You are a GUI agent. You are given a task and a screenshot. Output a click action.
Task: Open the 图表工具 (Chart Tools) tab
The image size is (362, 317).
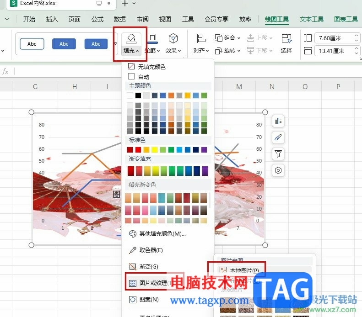point(346,19)
